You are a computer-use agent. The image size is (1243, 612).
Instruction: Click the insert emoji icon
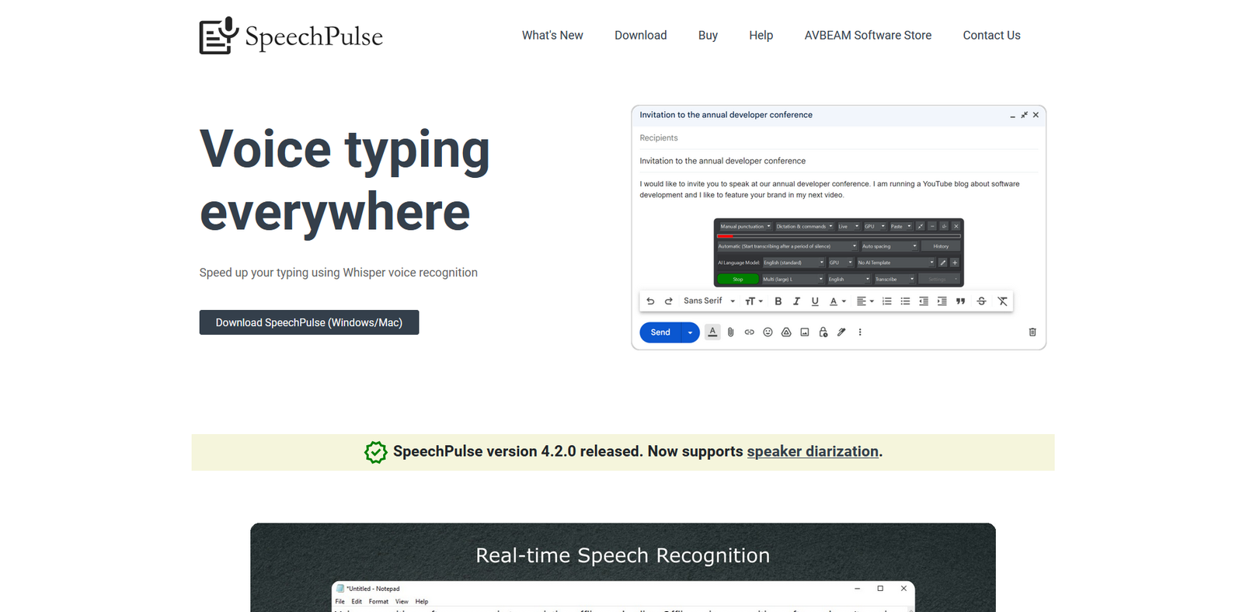768,332
